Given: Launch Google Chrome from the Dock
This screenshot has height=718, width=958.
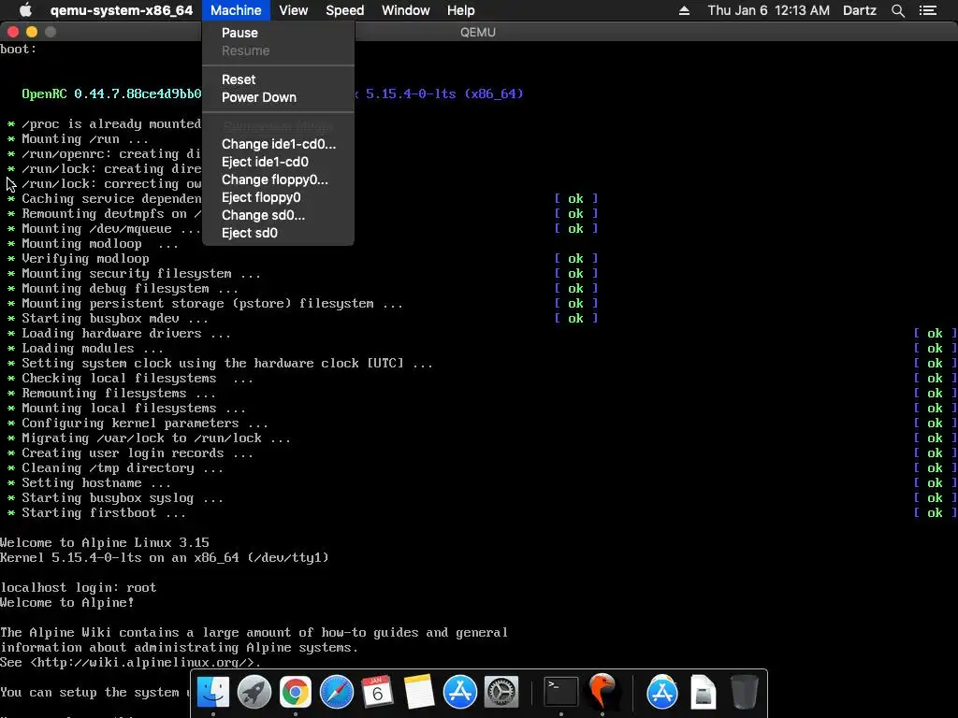Looking at the screenshot, I should click(295, 692).
